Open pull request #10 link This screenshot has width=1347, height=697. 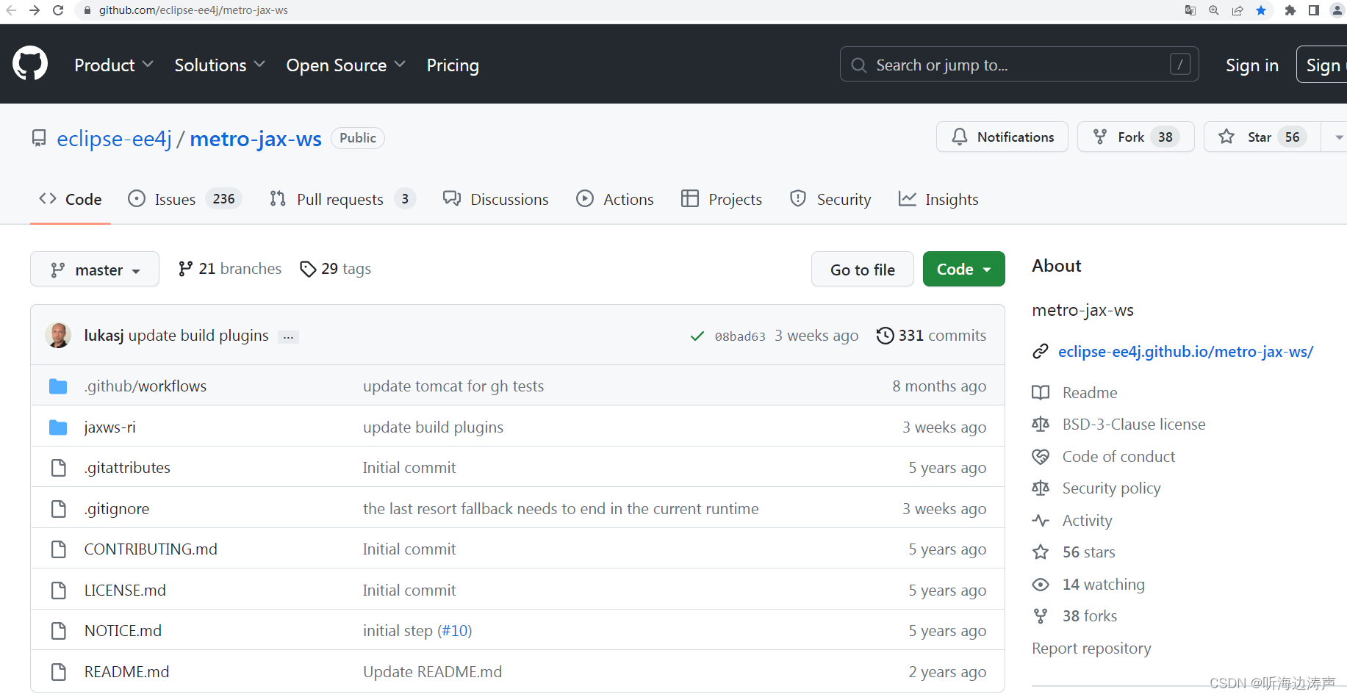coord(454,631)
